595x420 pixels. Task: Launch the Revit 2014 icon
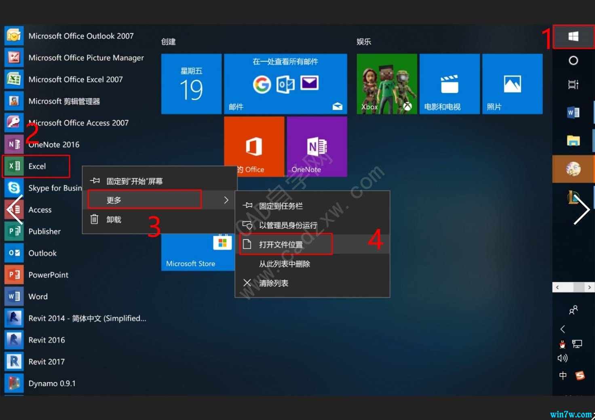[x=14, y=318]
